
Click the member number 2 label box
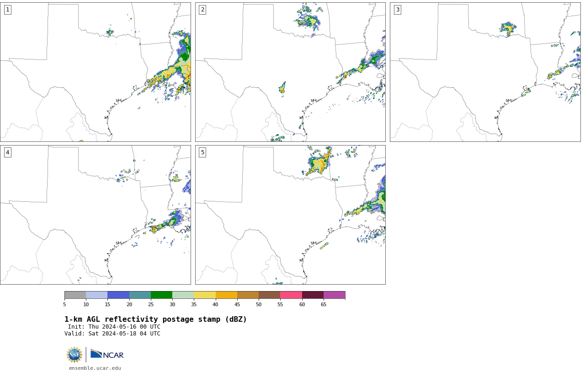[202, 10]
